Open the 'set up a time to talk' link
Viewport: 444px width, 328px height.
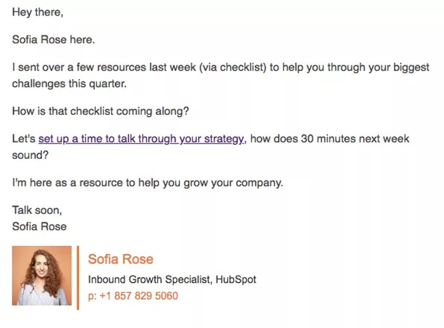point(141,139)
